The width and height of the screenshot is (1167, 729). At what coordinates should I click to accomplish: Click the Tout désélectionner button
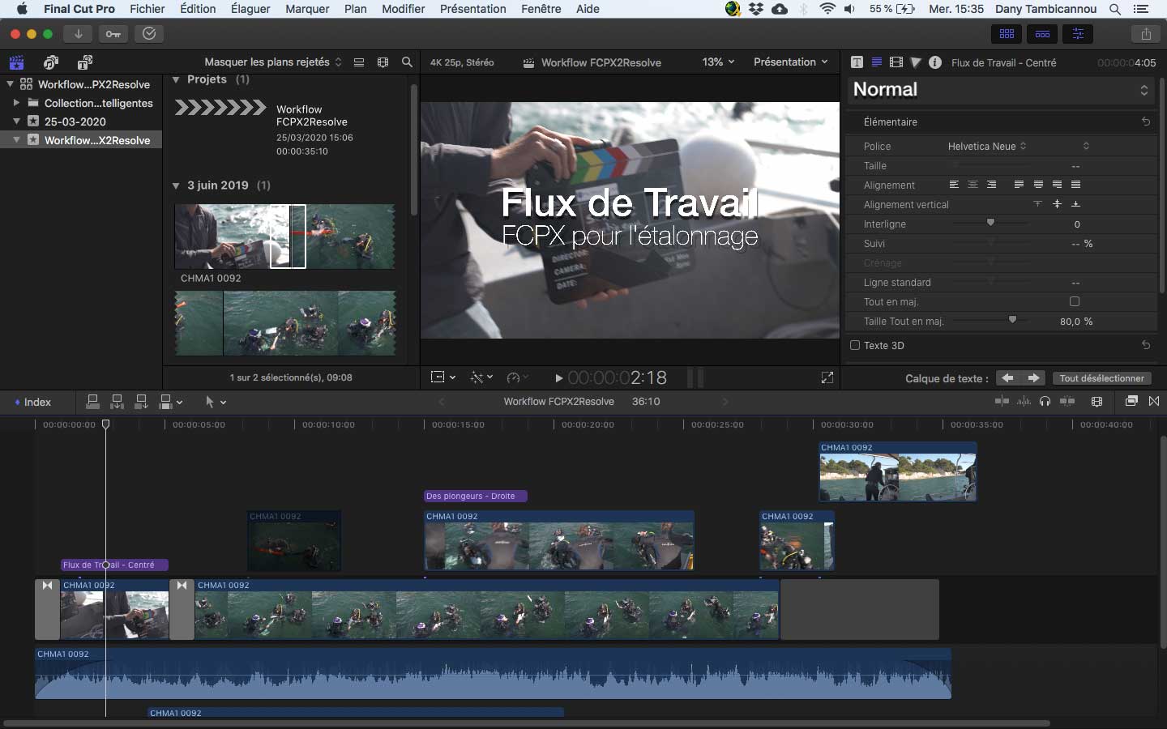(1101, 378)
